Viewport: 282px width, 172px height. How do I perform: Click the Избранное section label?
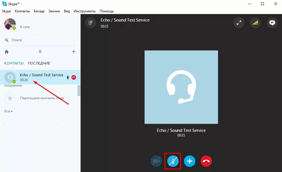[x=13, y=85]
